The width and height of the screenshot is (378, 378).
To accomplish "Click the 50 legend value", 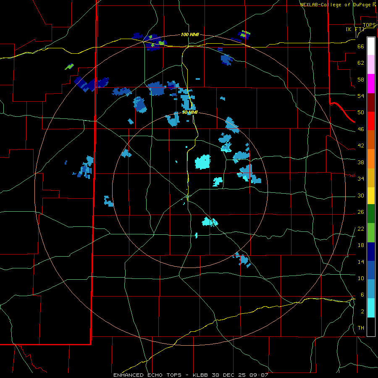I will tap(361, 113).
